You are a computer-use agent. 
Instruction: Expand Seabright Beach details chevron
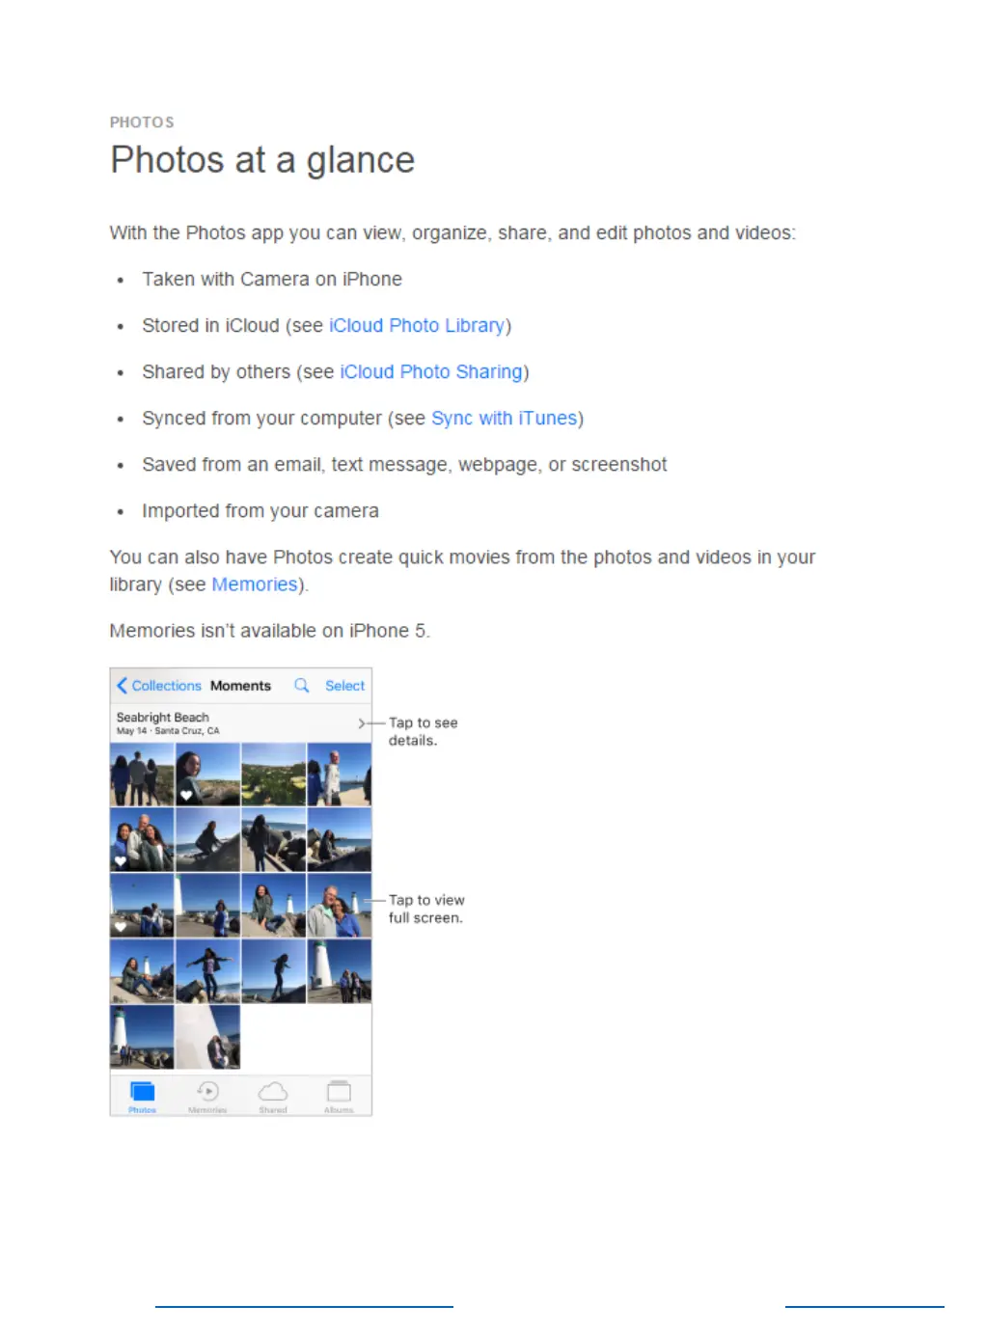(x=362, y=723)
